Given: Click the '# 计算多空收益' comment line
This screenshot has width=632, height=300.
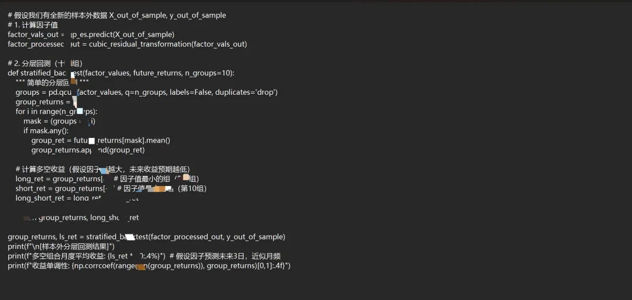Looking at the screenshot, I should coord(102,169).
